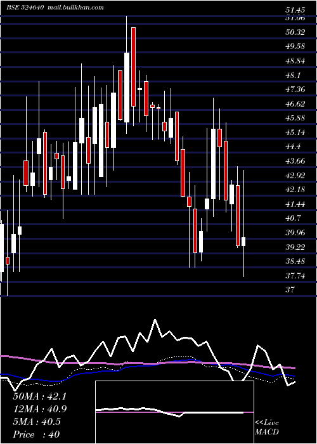The image size is (317, 444).
Task: Select the 48.1 price axis label
Action: click(293, 75)
